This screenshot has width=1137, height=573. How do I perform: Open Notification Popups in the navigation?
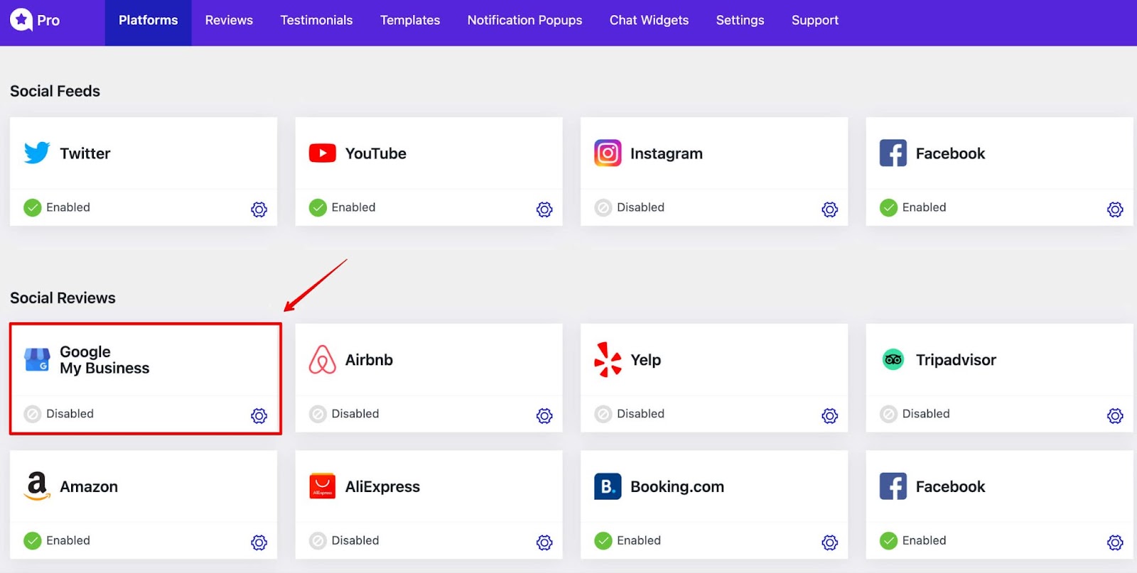click(x=524, y=21)
